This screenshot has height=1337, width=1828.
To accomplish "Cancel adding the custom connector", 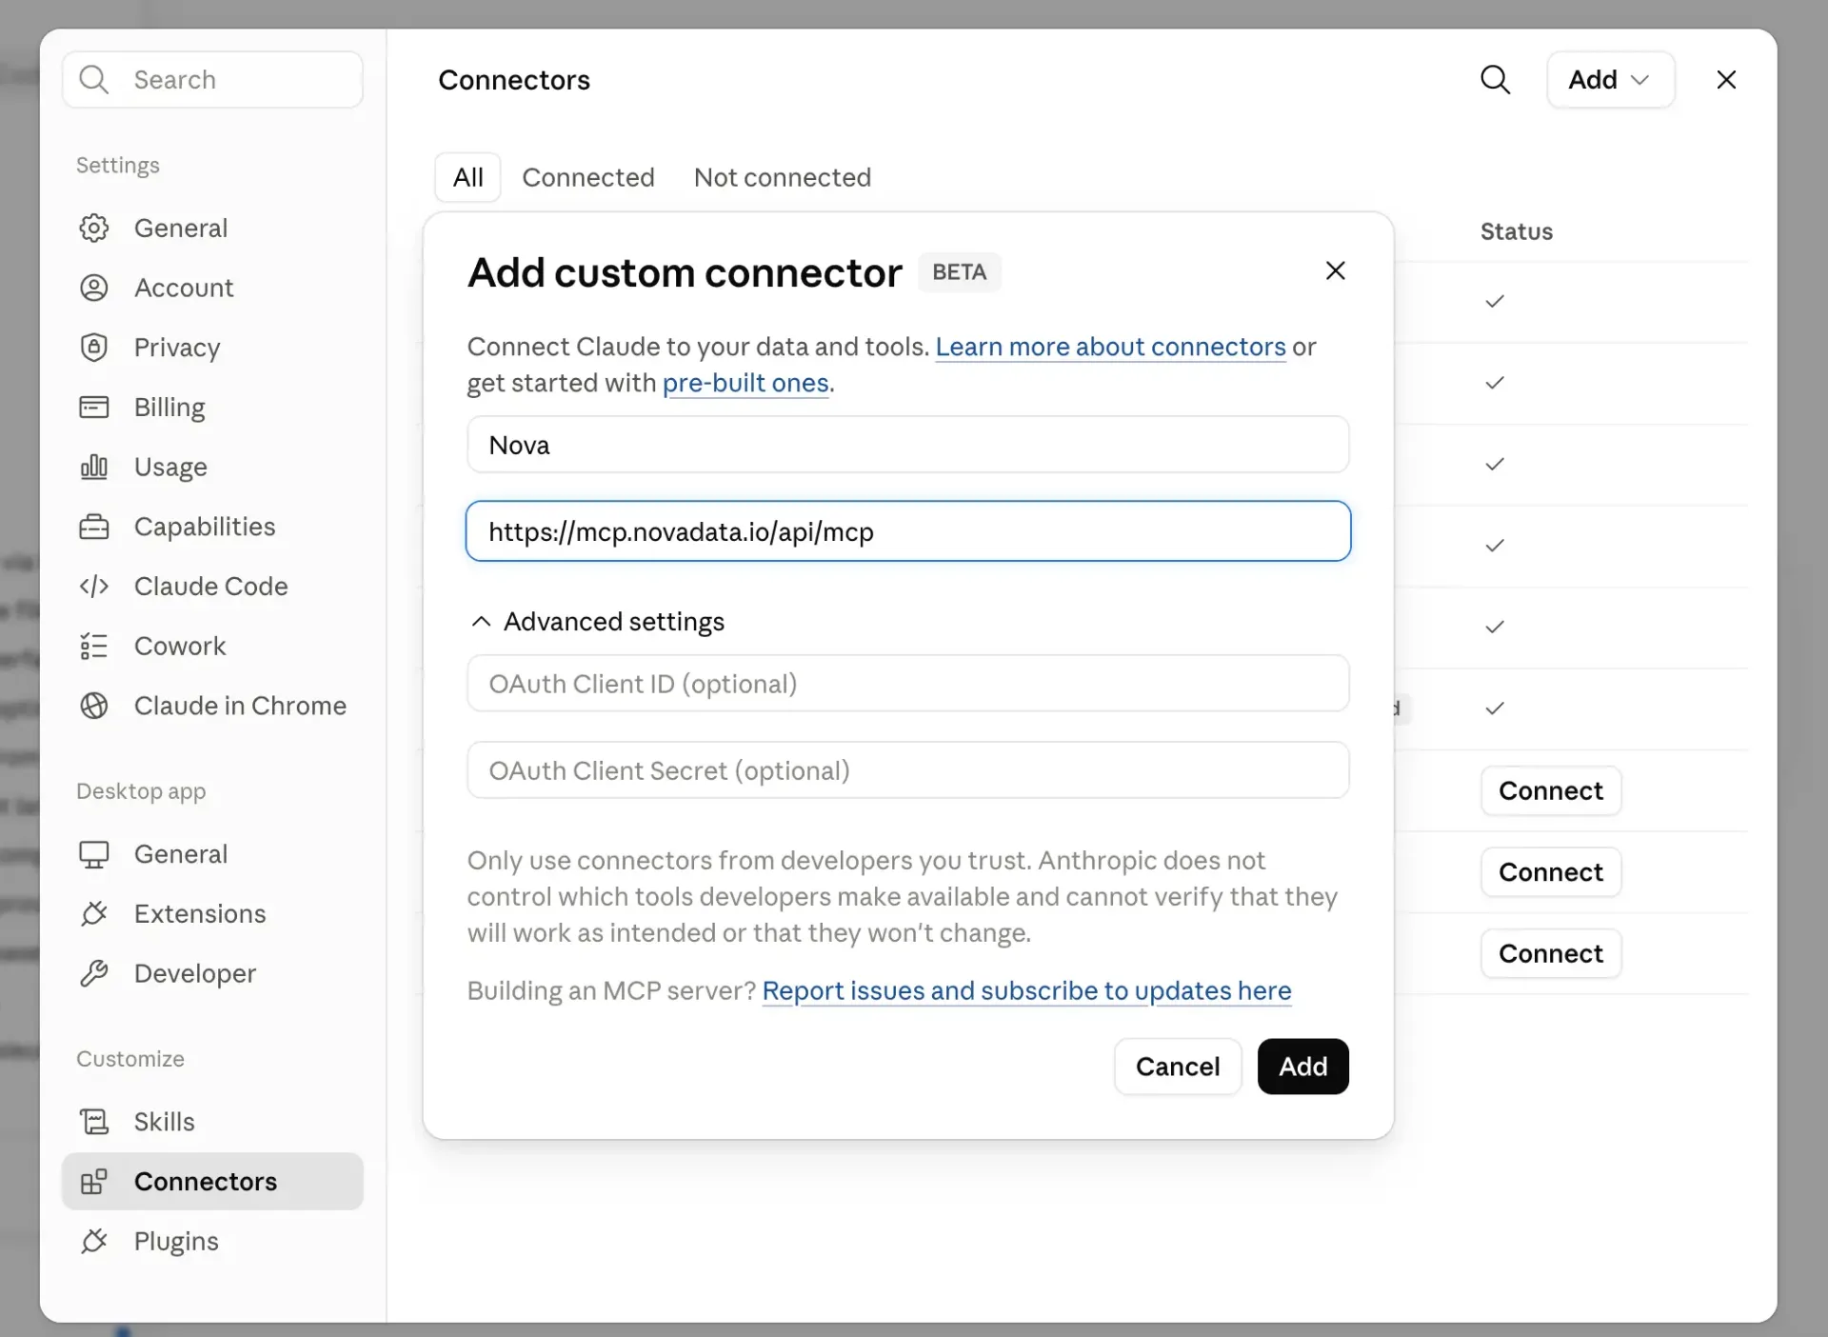I will pyautogui.click(x=1177, y=1066).
